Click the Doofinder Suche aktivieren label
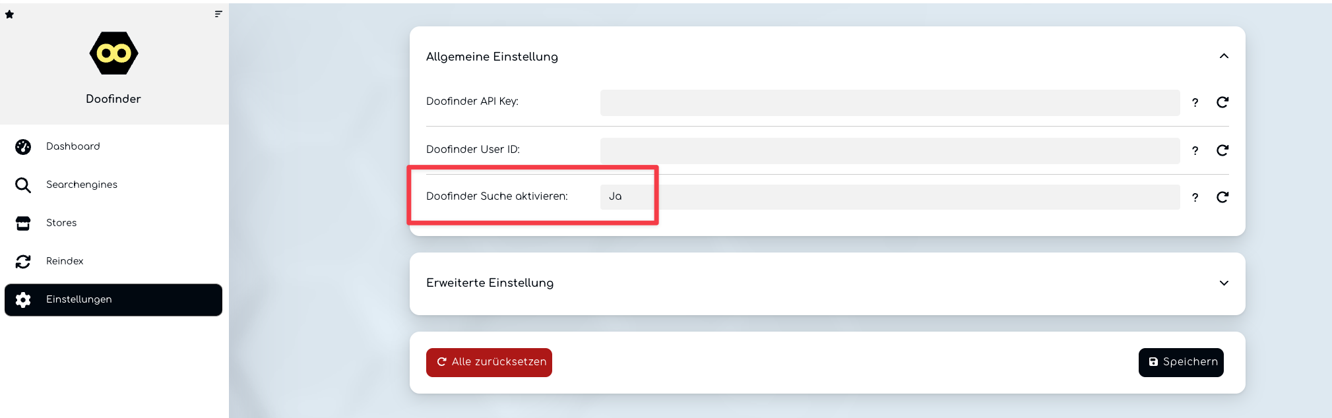 tap(497, 196)
